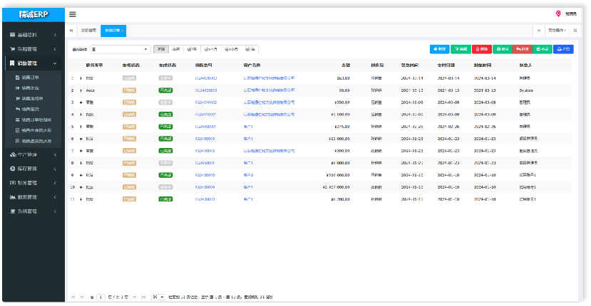
Task: Open the page size dropdown in pager
Action: pyautogui.click(x=158, y=297)
